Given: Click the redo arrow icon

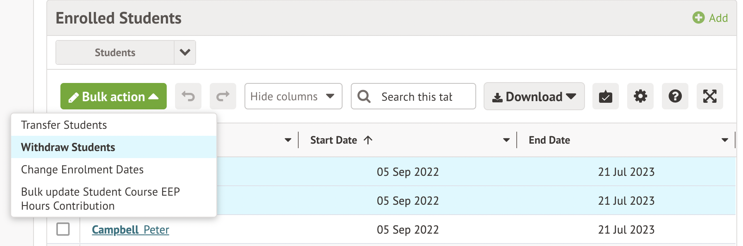Looking at the screenshot, I should 223,97.
